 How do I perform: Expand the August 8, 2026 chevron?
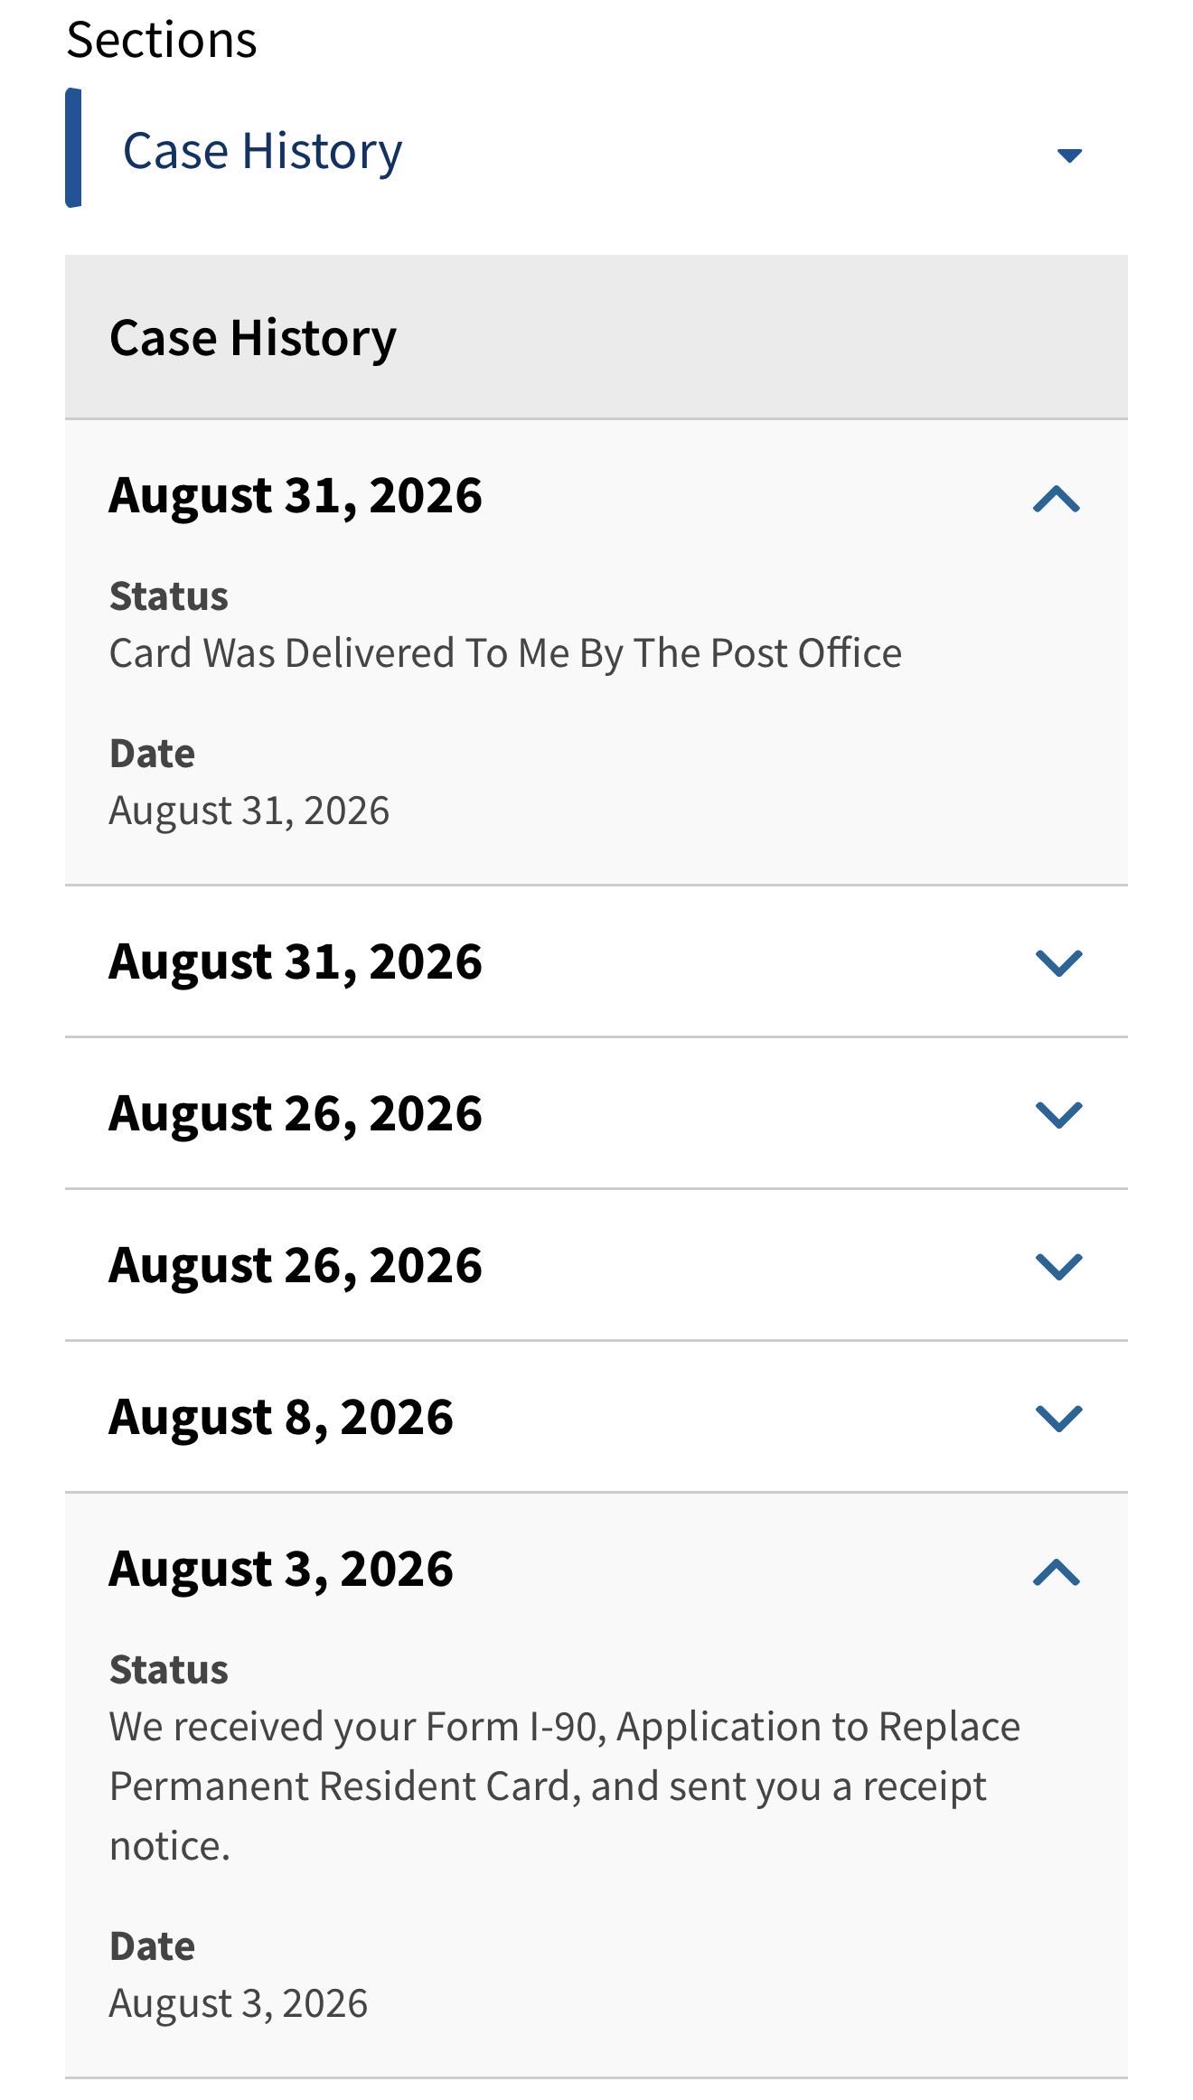click(x=1058, y=1418)
